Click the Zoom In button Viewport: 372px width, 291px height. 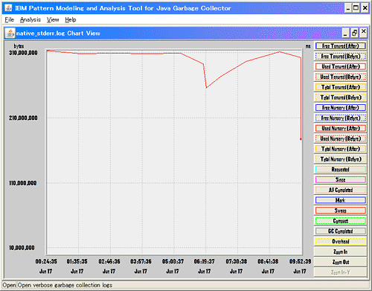(x=341, y=252)
